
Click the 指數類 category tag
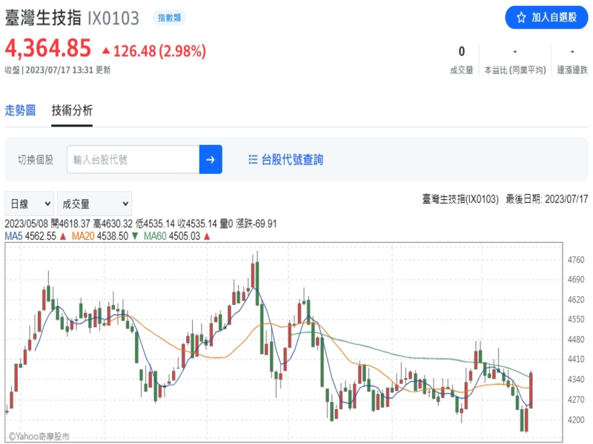click(170, 16)
